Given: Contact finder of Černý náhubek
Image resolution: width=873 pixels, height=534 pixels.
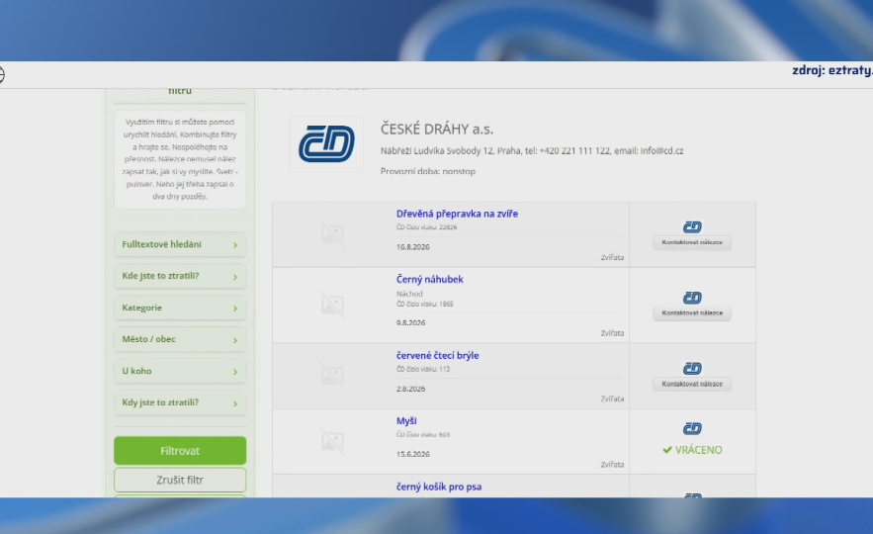Looking at the screenshot, I should tap(692, 312).
